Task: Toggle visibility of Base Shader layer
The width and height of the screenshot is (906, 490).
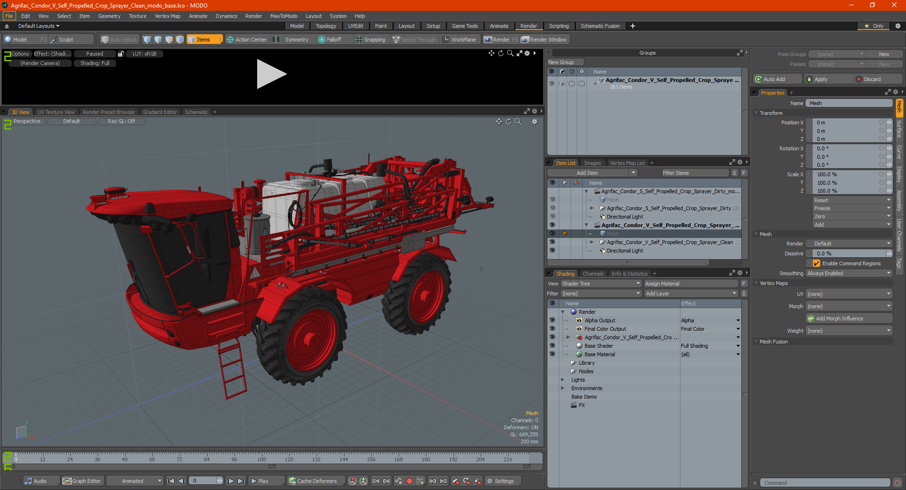Action: [x=552, y=346]
